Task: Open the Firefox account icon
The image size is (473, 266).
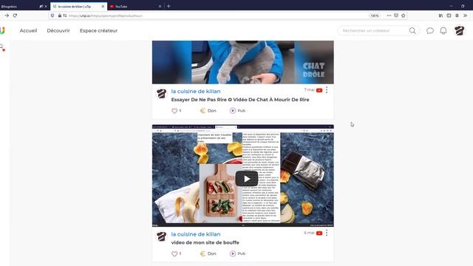Action: (x=457, y=16)
